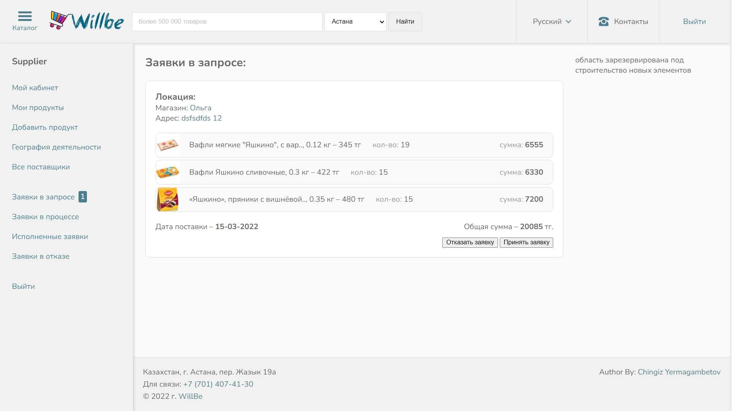Screen dimensions: 732x411
Task: Click Выйти in the left sidebar
Action: (23, 287)
